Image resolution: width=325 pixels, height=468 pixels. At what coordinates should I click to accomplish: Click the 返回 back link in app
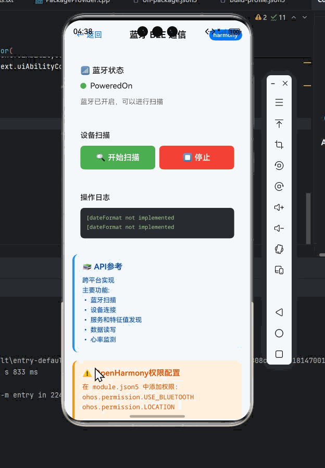click(x=89, y=35)
